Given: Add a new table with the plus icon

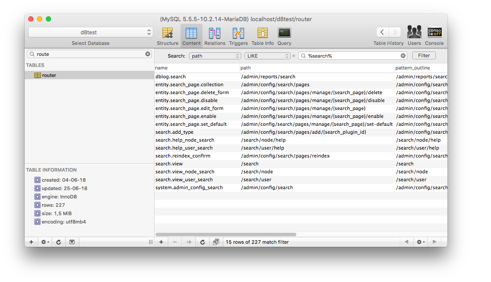Looking at the screenshot, I should point(31,242).
